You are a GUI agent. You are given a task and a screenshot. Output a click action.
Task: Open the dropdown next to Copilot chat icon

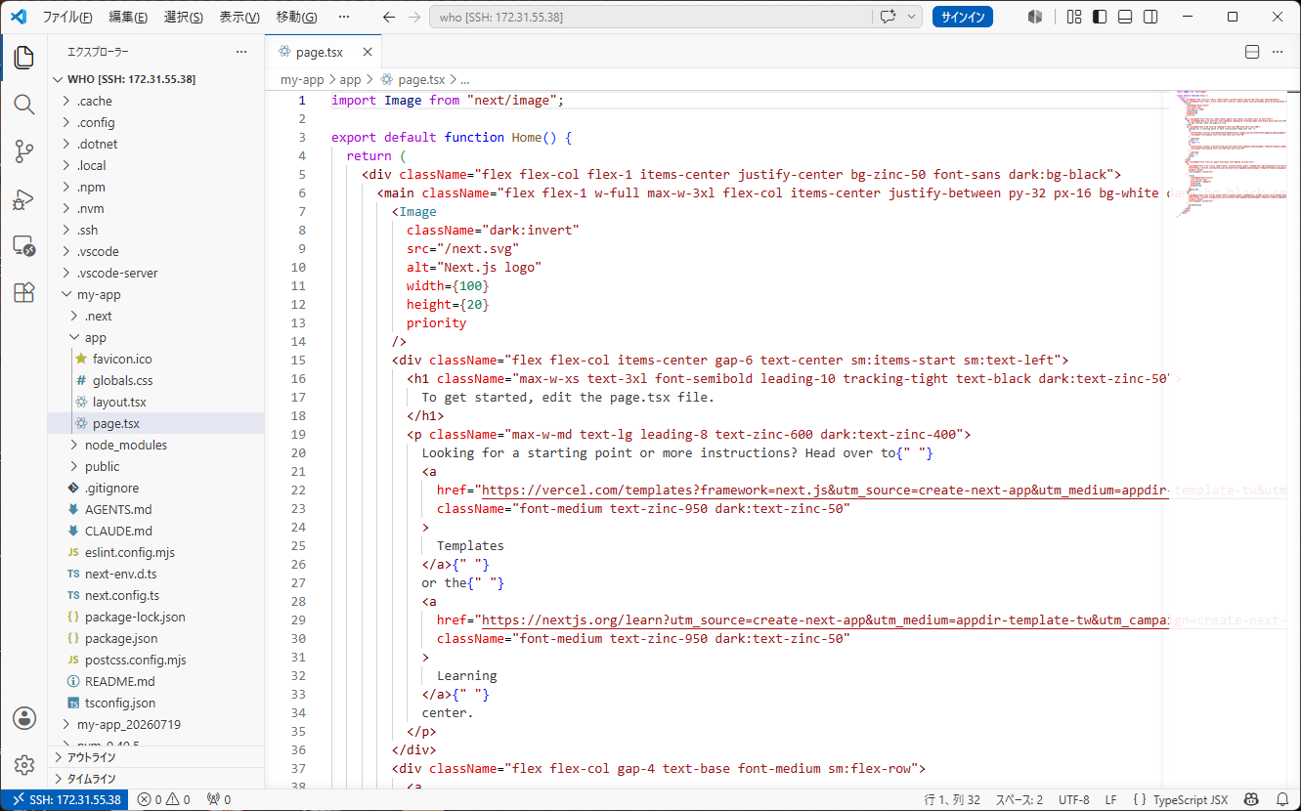tap(912, 17)
